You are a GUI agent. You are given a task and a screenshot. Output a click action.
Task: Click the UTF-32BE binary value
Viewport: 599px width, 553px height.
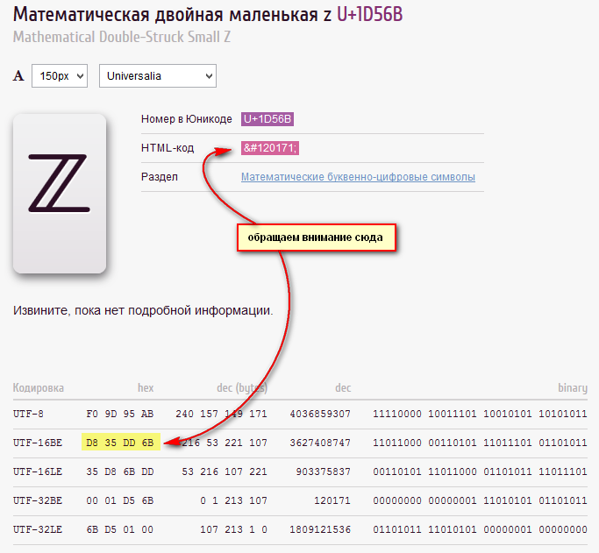(x=481, y=500)
